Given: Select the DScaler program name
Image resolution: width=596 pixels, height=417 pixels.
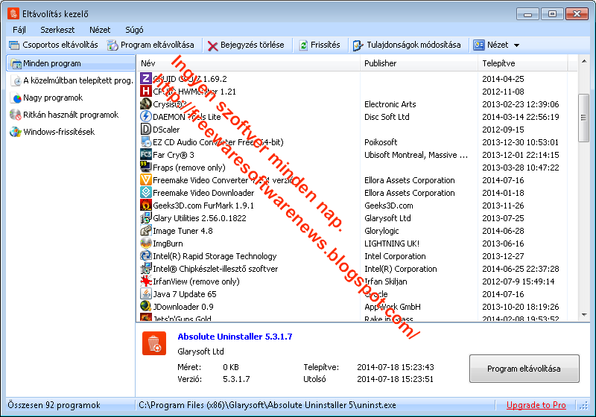Looking at the screenshot, I should [166, 130].
